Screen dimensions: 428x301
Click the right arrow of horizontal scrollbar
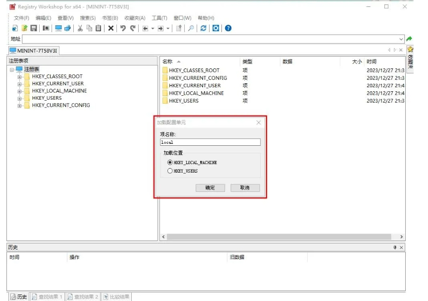(x=401, y=237)
